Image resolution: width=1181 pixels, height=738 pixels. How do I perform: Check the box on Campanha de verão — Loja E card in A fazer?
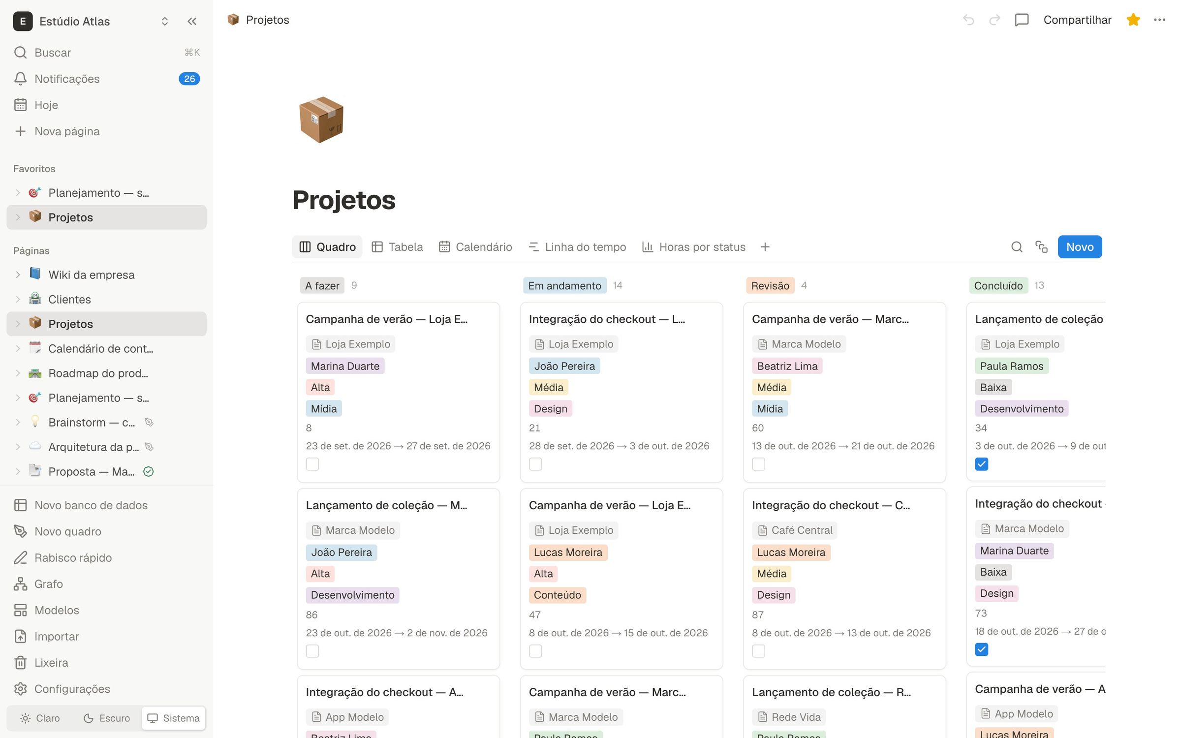tap(312, 464)
